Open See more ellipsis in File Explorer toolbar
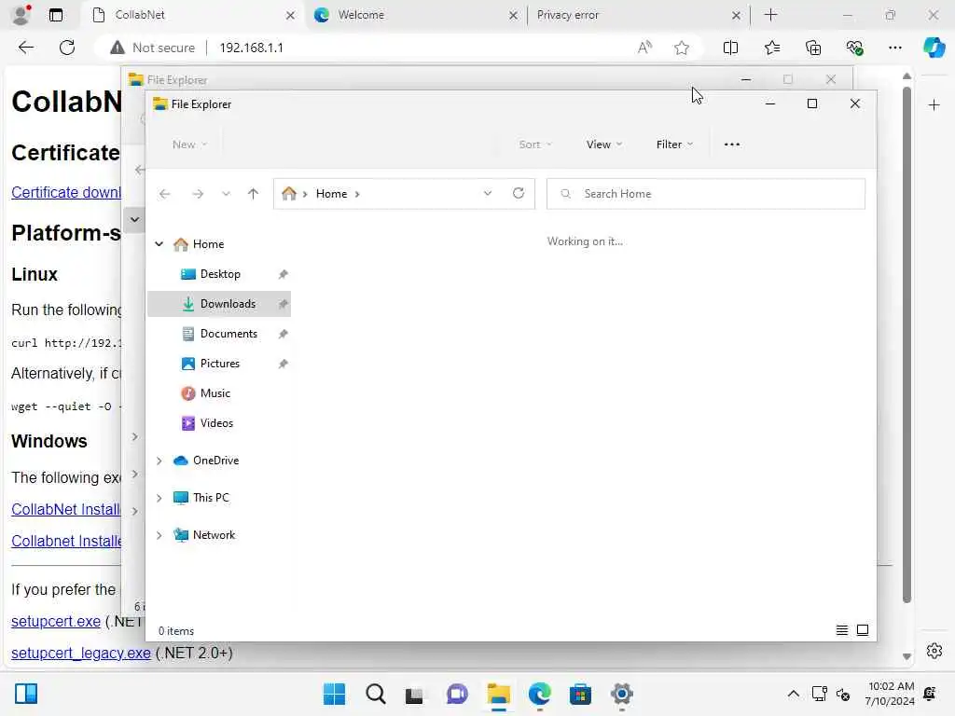 pos(732,145)
